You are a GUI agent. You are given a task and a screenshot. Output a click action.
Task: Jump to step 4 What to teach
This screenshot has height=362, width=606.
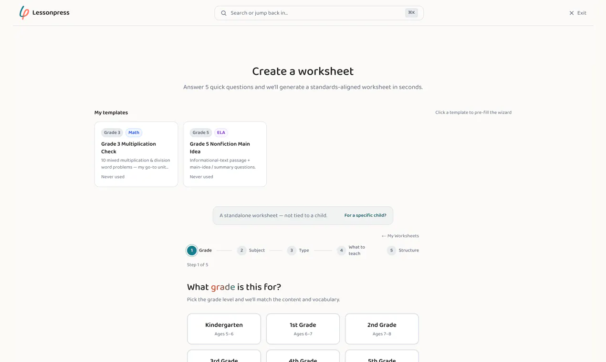(352, 251)
